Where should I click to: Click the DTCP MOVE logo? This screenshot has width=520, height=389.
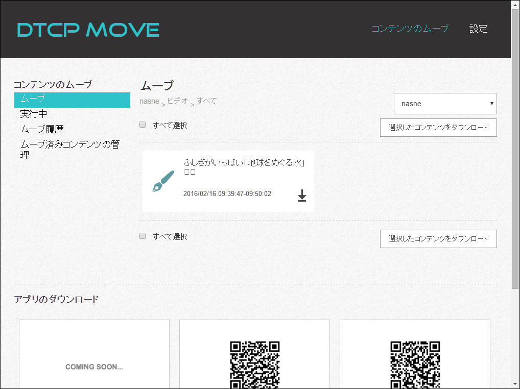(87, 30)
